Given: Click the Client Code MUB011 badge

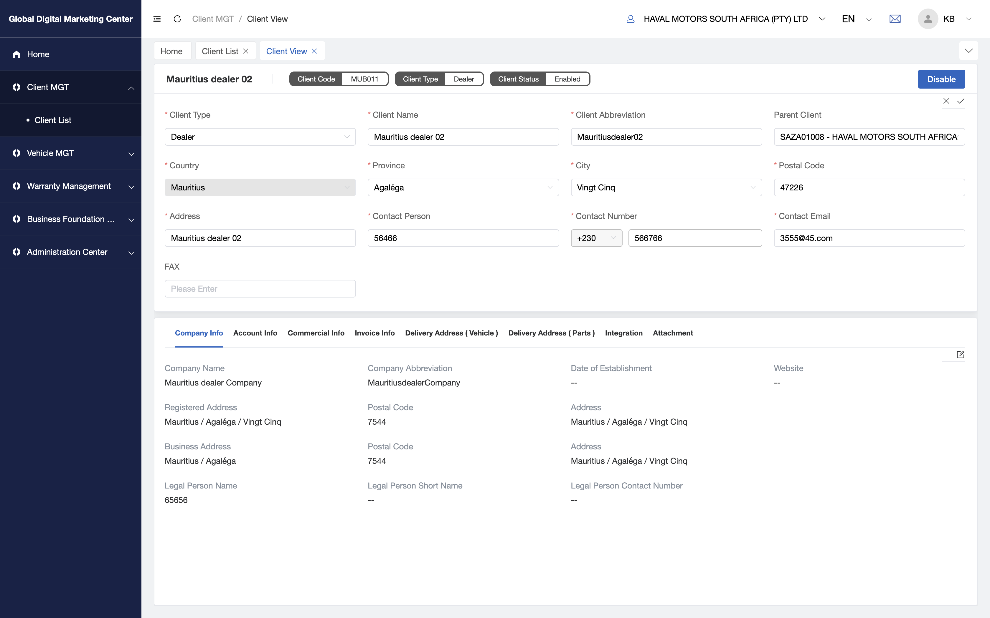Looking at the screenshot, I should 339,79.
